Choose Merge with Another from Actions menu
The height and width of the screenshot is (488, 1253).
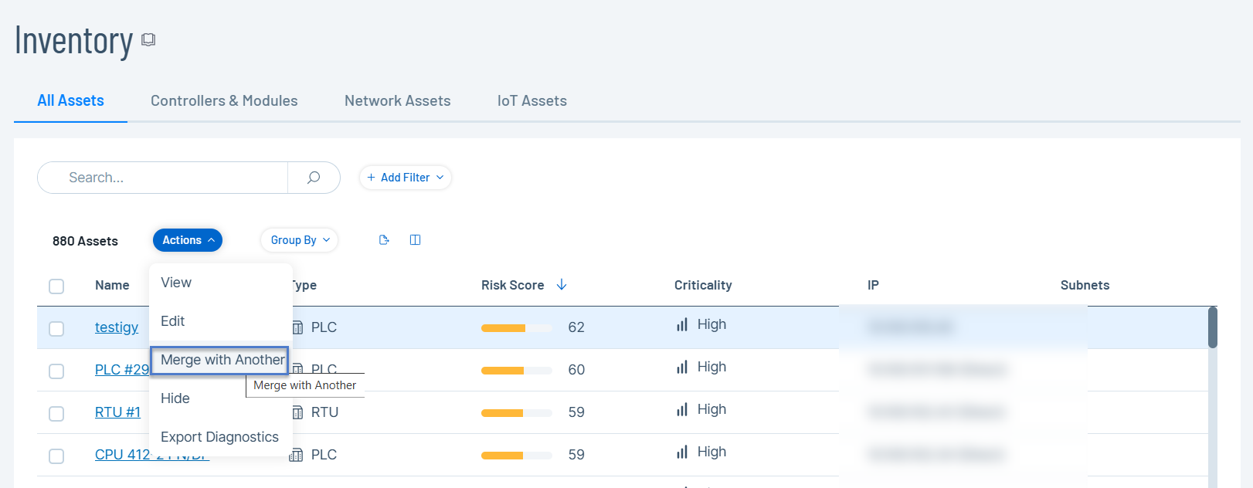click(222, 360)
